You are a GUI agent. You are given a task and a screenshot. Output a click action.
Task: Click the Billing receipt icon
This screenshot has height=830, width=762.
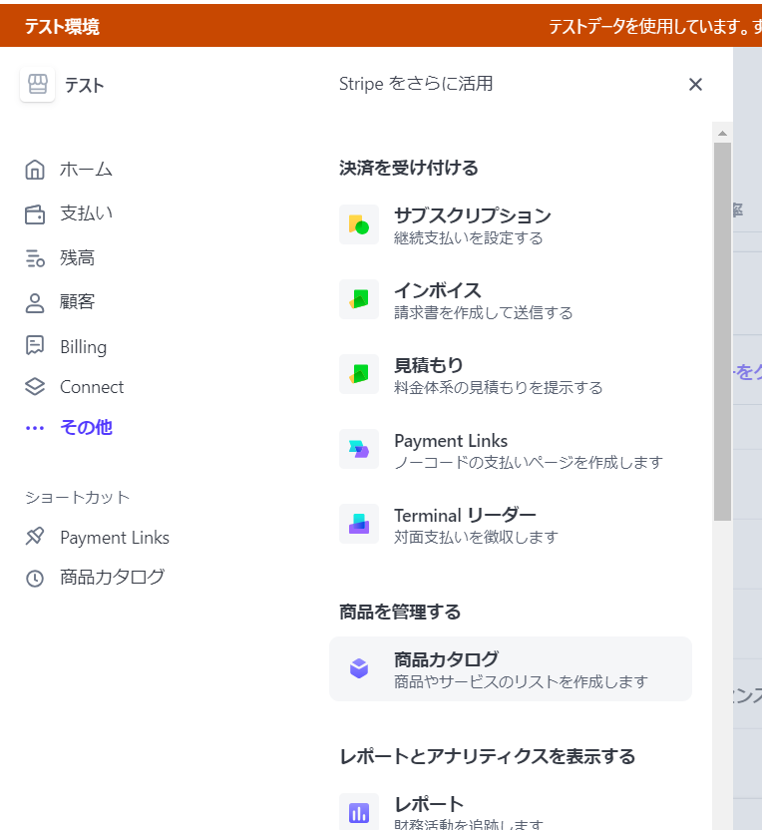(35, 345)
